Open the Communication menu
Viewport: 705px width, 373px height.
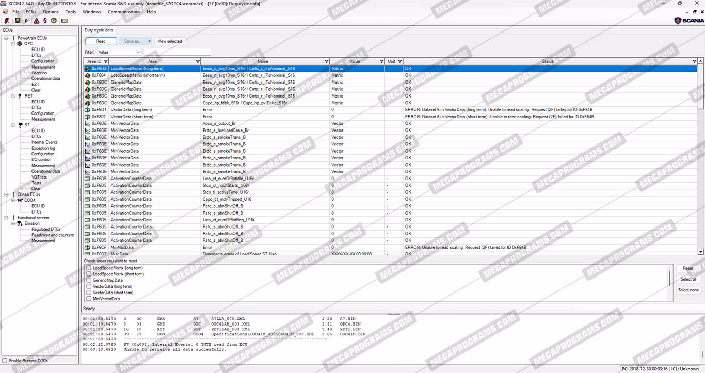(x=124, y=11)
